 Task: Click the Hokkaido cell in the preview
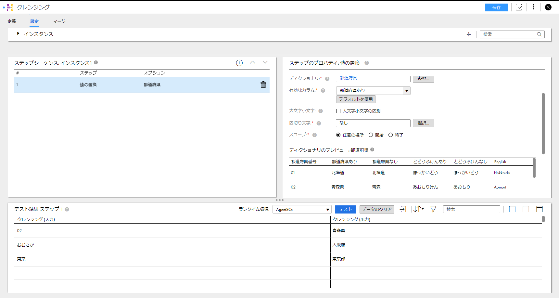coord(502,173)
